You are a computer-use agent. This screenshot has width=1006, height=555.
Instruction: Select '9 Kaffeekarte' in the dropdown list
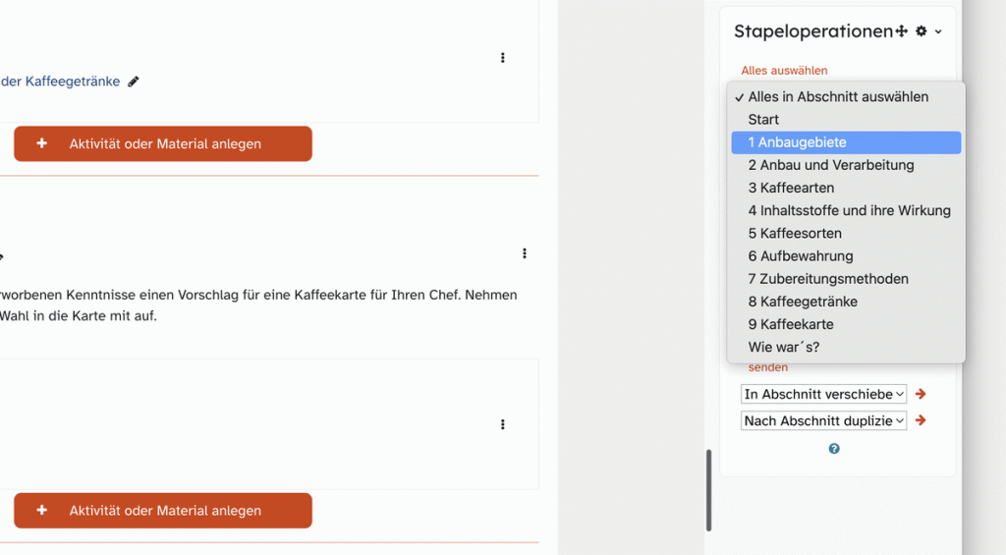(x=790, y=324)
